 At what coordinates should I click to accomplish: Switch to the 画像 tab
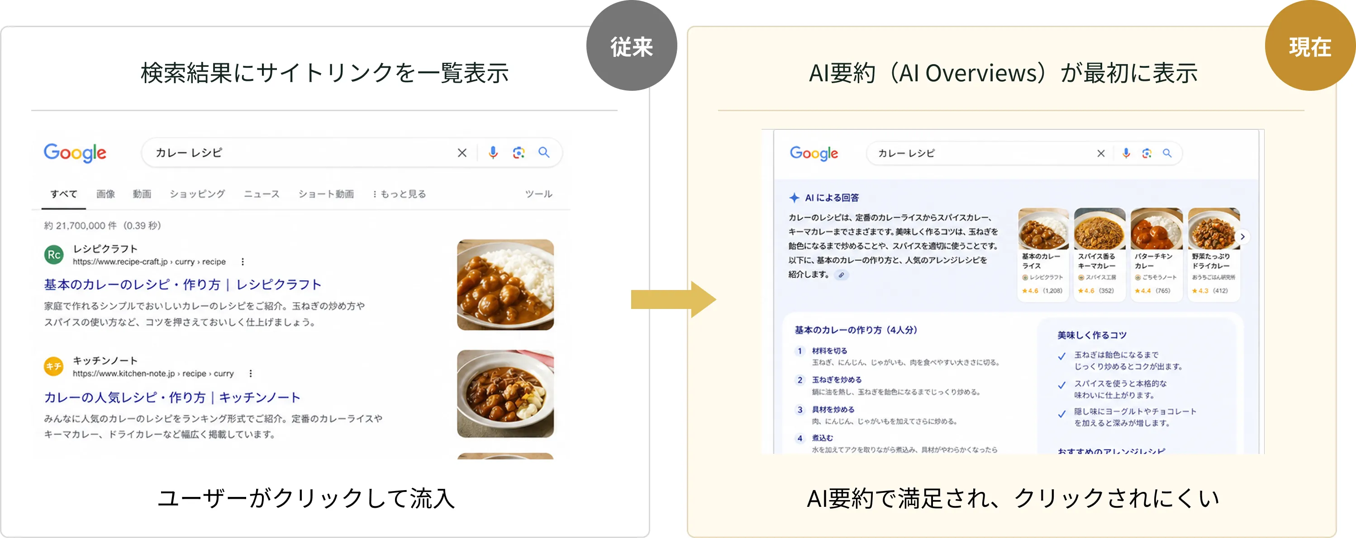coord(105,194)
